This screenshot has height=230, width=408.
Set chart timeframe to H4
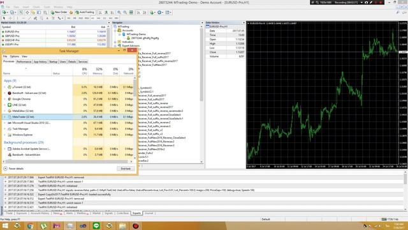(x=98, y=19)
